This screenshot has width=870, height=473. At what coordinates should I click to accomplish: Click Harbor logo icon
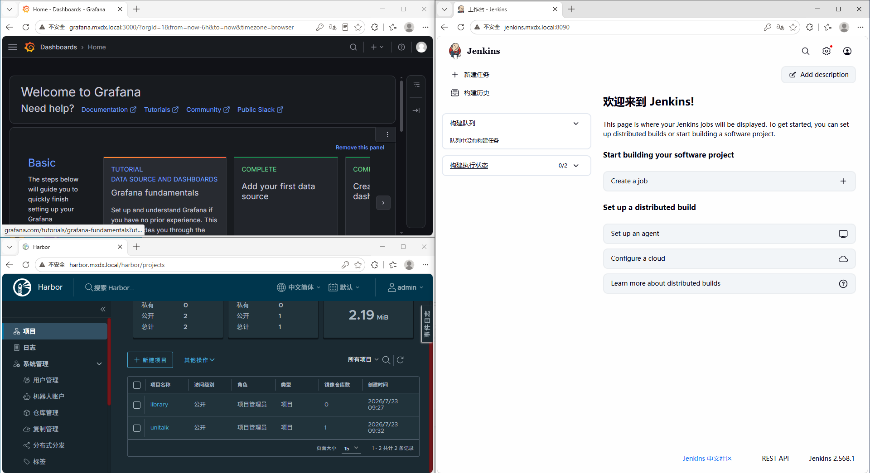pyautogui.click(x=22, y=287)
